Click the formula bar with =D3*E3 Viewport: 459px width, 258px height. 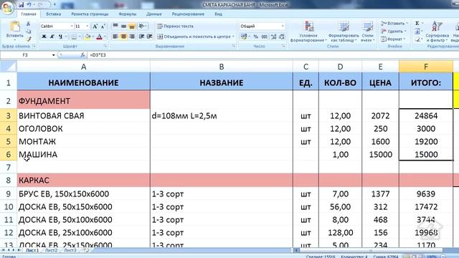pos(273,54)
